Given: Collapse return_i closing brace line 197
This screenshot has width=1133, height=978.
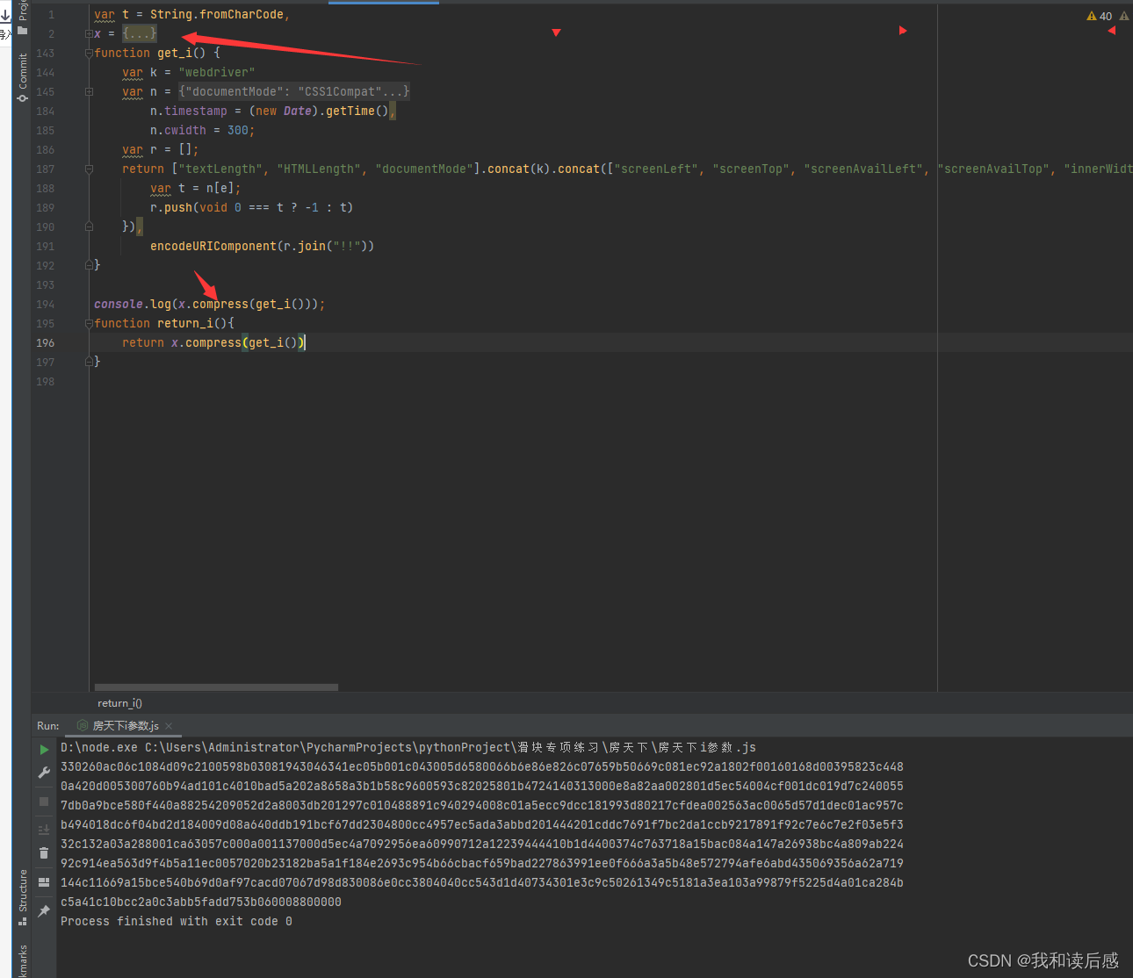Looking at the screenshot, I should coord(89,362).
